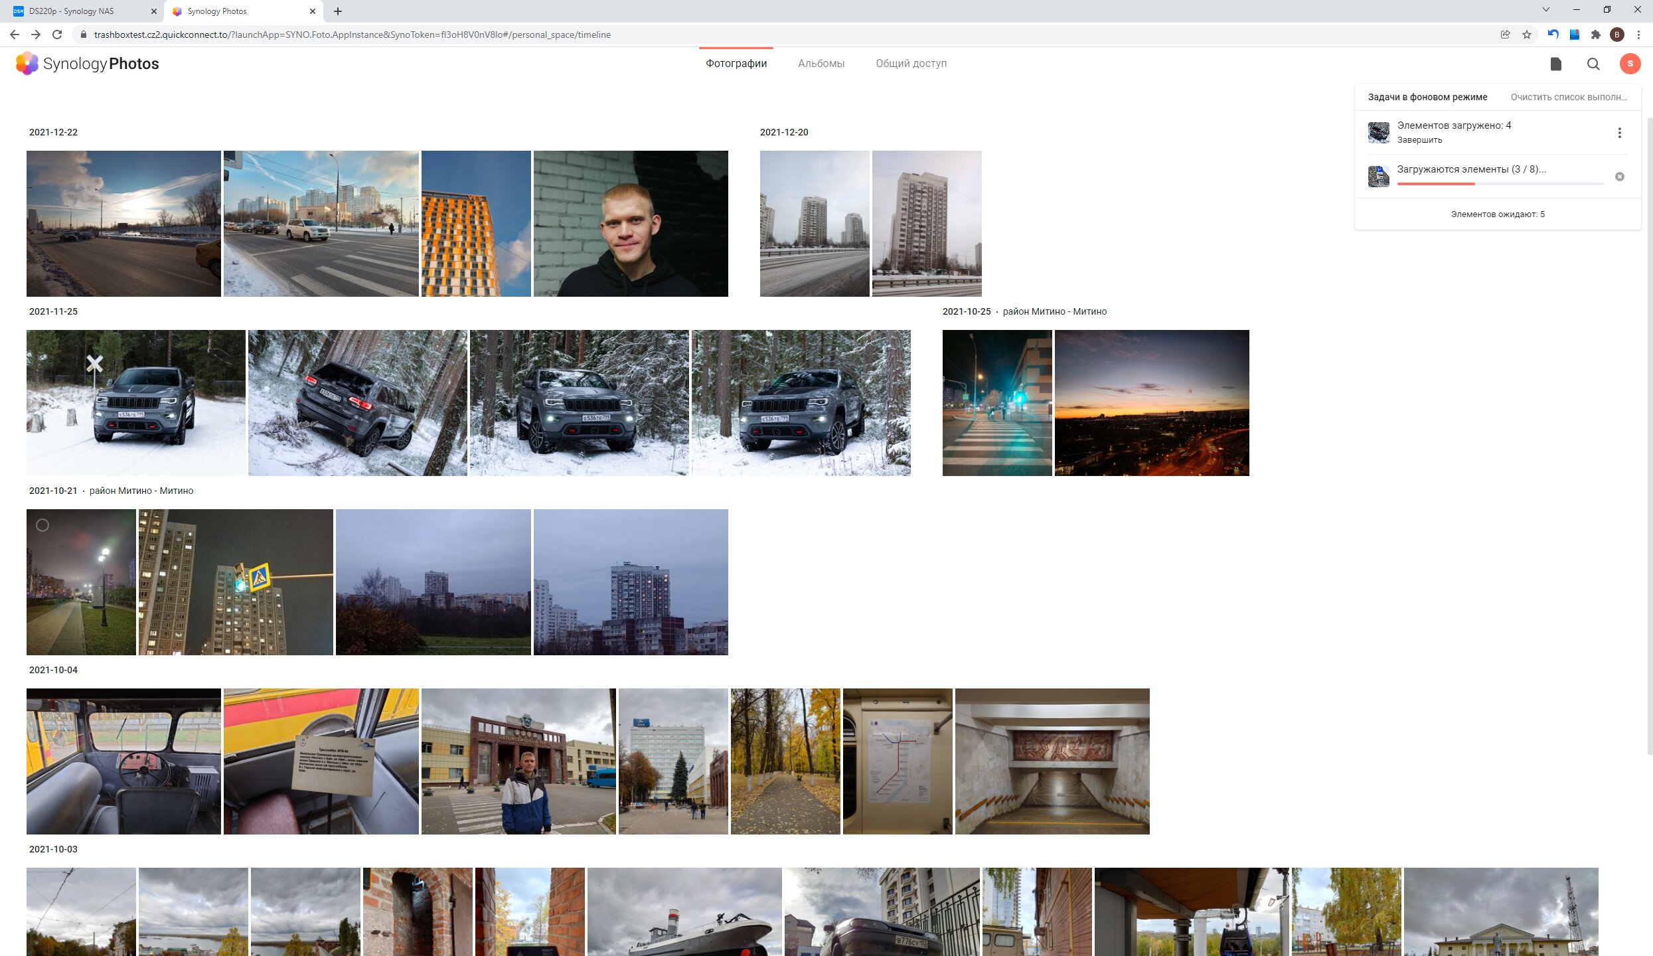Click the browser address bar URL
Image resolution: width=1653 pixels, height=956 pixels.
[353, 35]
